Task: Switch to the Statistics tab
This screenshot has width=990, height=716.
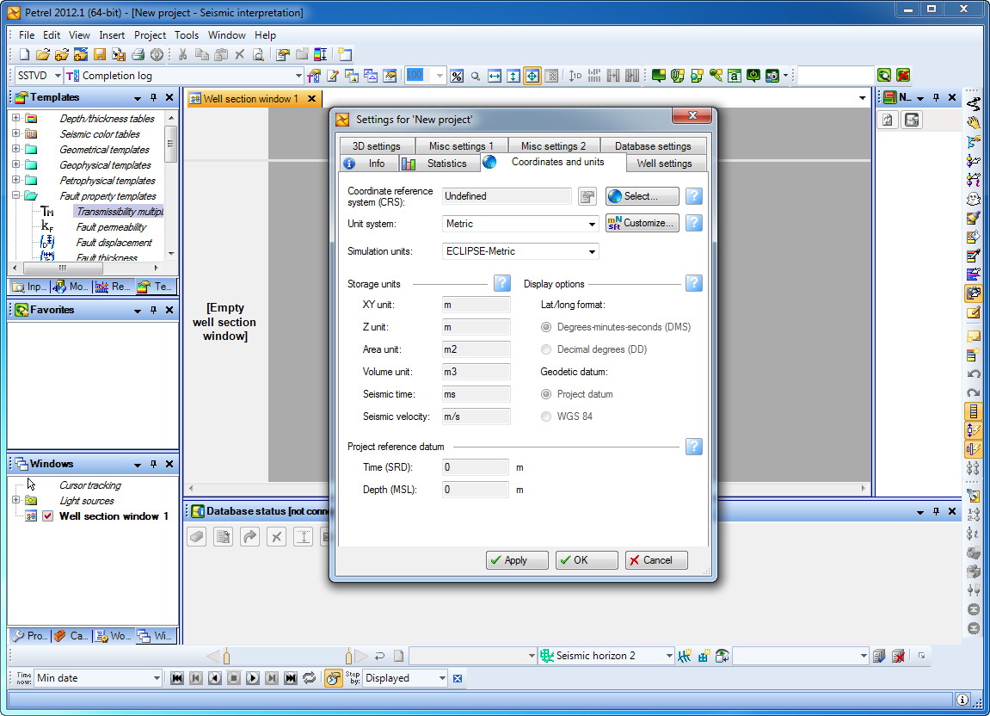Action: (x=440, y=164)
